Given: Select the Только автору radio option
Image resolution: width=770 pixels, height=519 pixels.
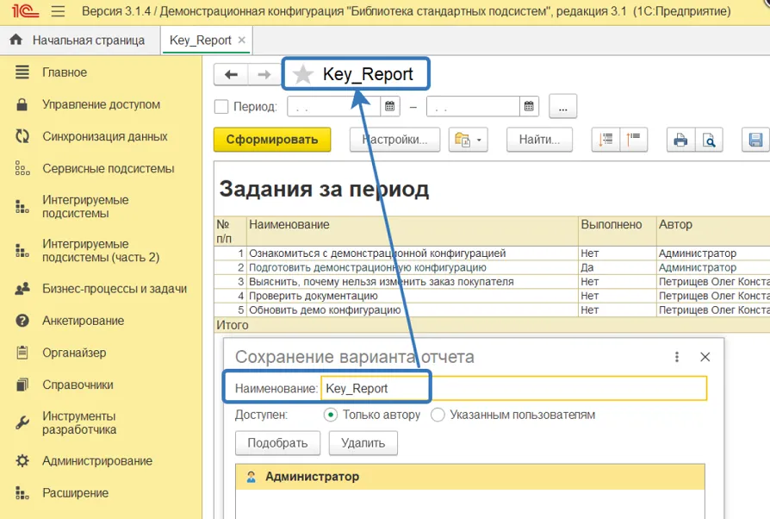Looking at the screenshot, I should (x=331, y=415).
